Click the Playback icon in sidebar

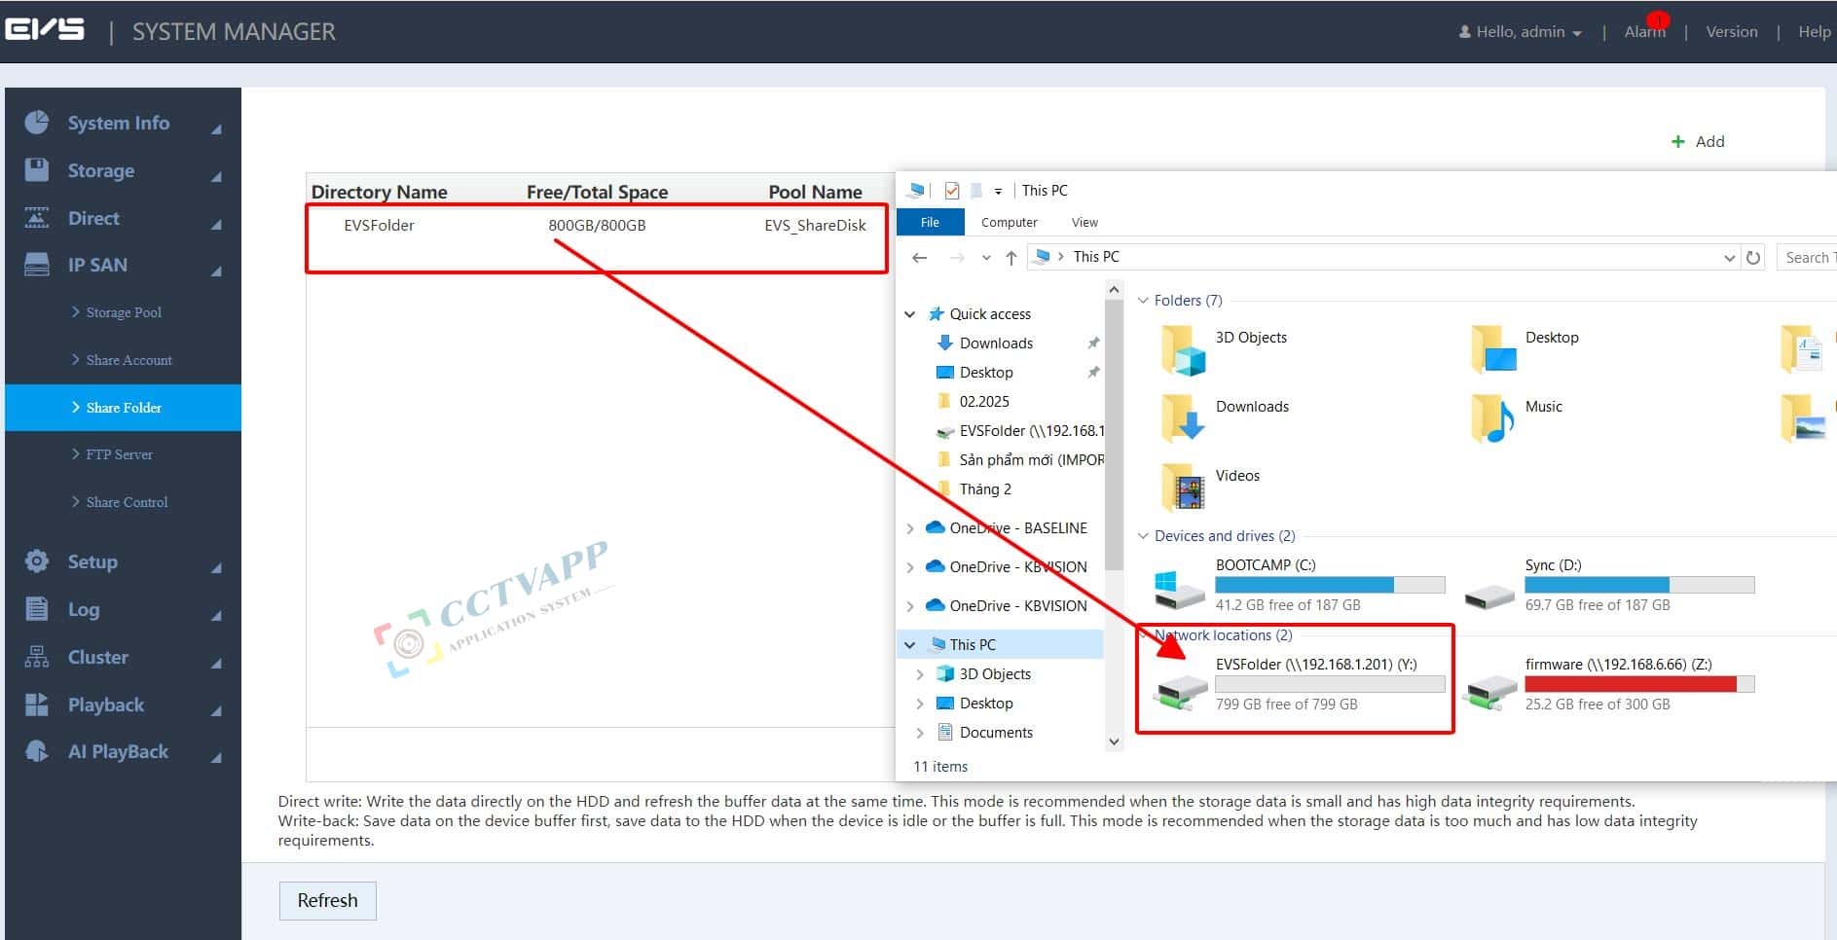click(37, 705)
